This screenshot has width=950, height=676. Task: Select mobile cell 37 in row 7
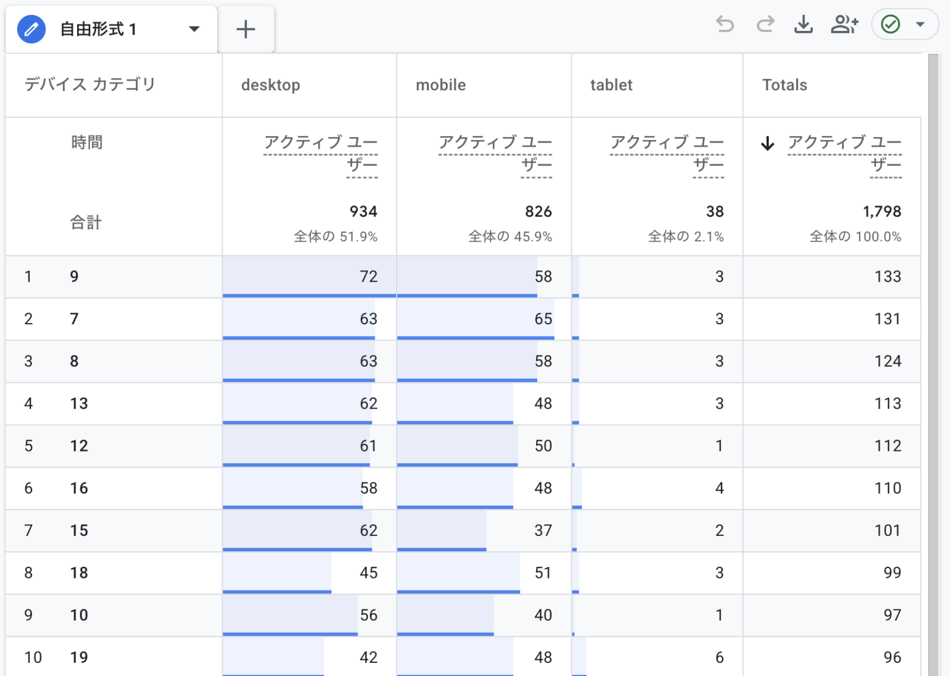pos(484,530)
